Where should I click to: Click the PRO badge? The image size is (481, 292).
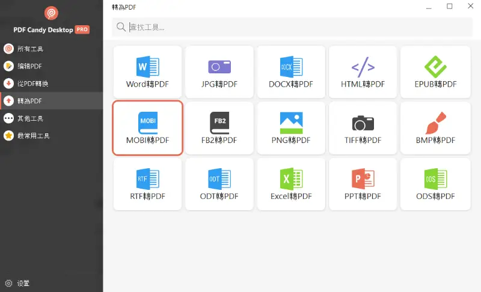pos(82,29)
